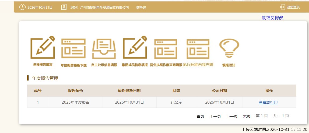Jump to 末页 in pagination
Screen dimensions: 309x133
coord(247,116)
